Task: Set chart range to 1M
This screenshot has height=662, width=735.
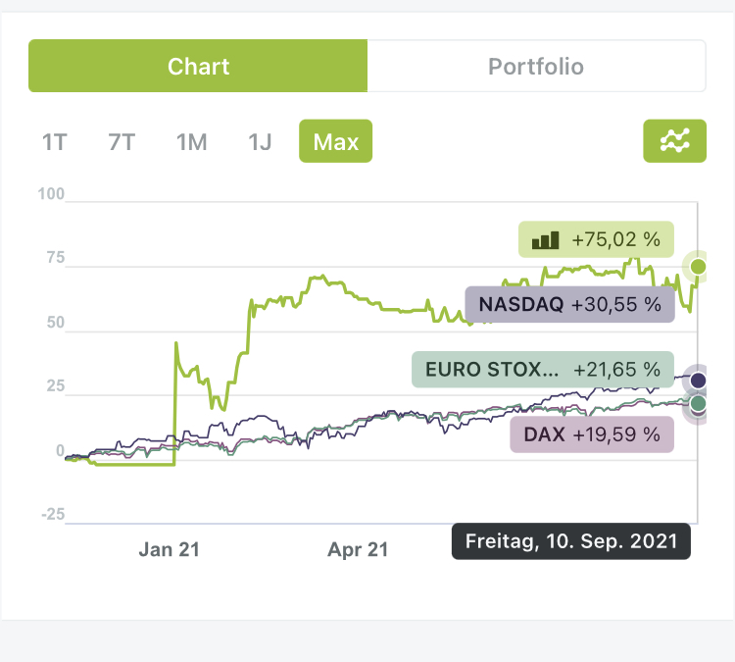Action: (x=191, y=142)
